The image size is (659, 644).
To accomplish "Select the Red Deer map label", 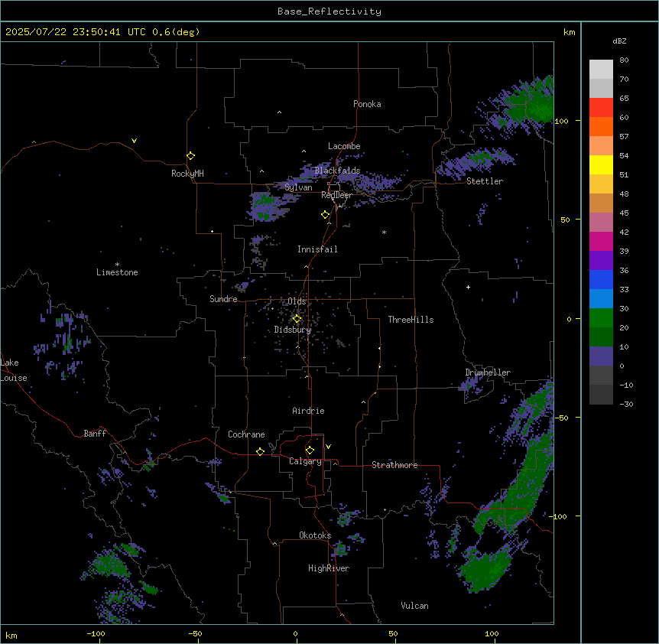I will point(336,195).
